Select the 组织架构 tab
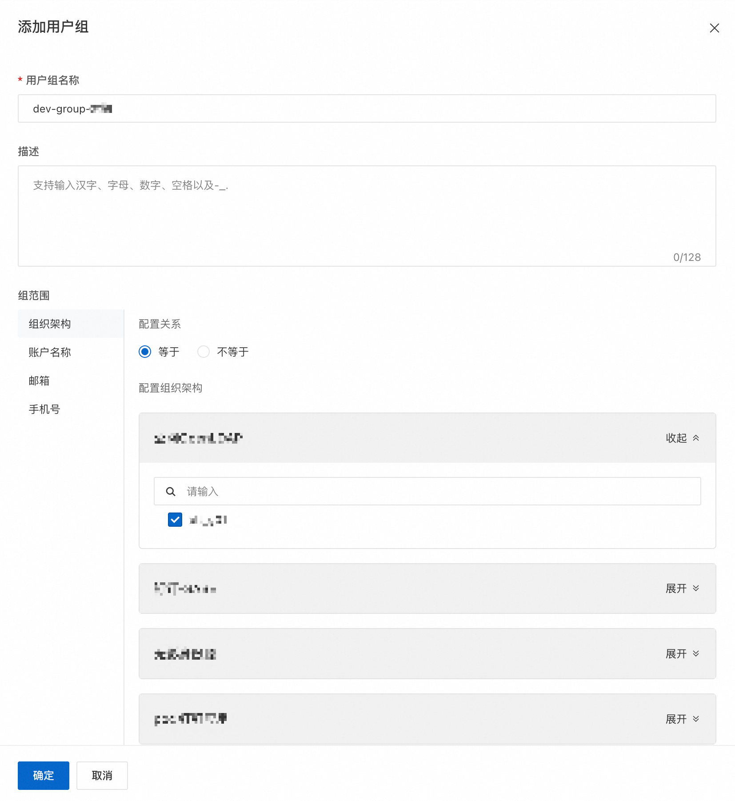 click(x=49, y=324)
